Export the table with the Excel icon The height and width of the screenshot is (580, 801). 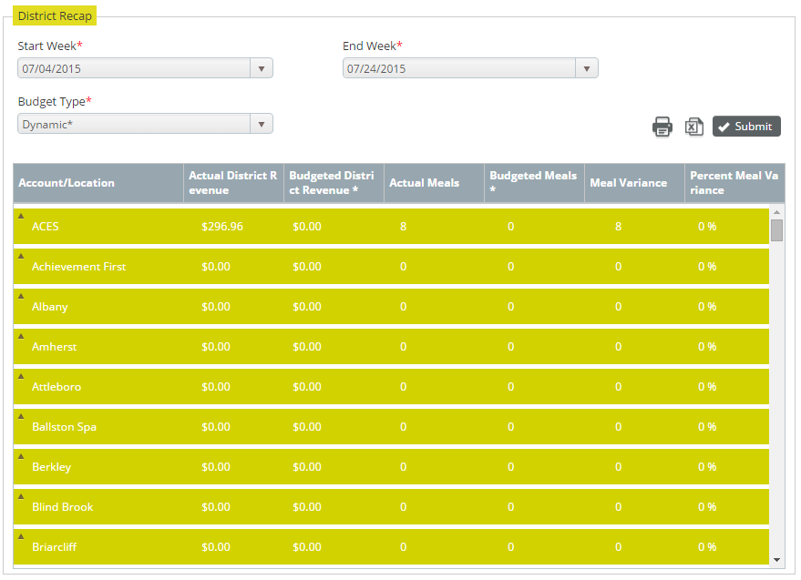693,127
